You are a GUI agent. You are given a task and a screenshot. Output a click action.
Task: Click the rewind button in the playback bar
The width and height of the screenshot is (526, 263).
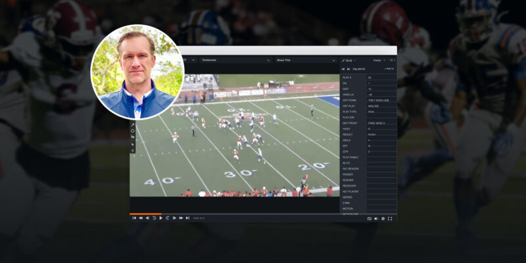141,218
